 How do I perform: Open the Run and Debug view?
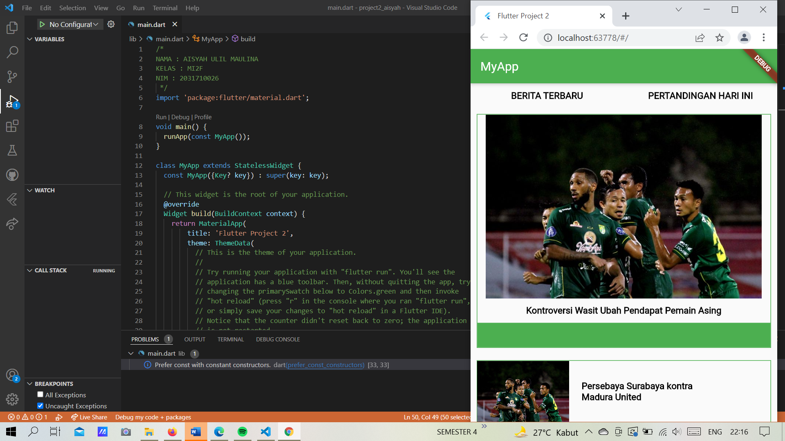point(12,101)
